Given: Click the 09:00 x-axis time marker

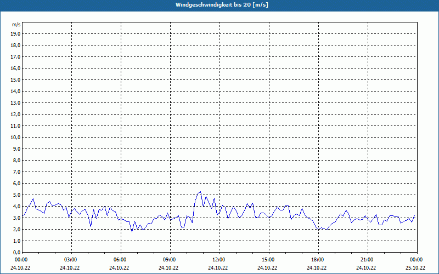Looking at the screenshot, I should point(170,259).
